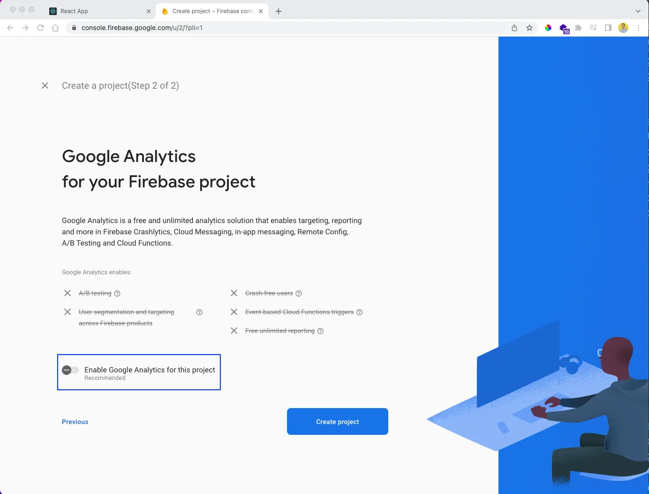The image size is (649, 494).
Task: Open help icon next to Crash-free users
Action: click(x=299, y=293)
